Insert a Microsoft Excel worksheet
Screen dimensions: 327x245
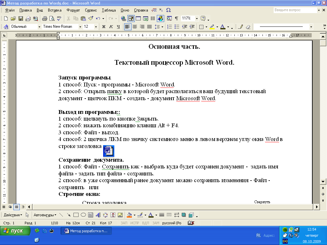146,19
